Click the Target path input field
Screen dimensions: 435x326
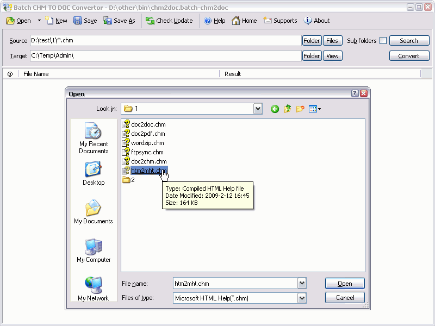[166, 56]
